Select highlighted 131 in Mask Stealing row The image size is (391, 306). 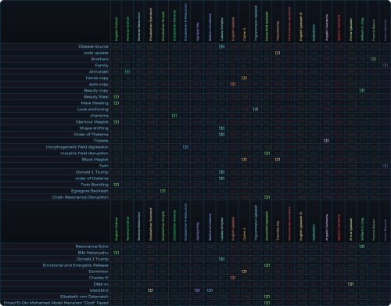pyautogui.click(x=117, y=103)
